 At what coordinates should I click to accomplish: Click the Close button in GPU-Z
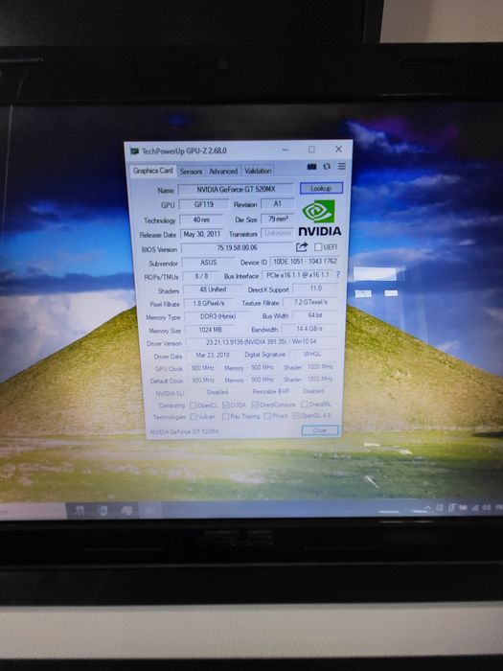coord(320,430)
